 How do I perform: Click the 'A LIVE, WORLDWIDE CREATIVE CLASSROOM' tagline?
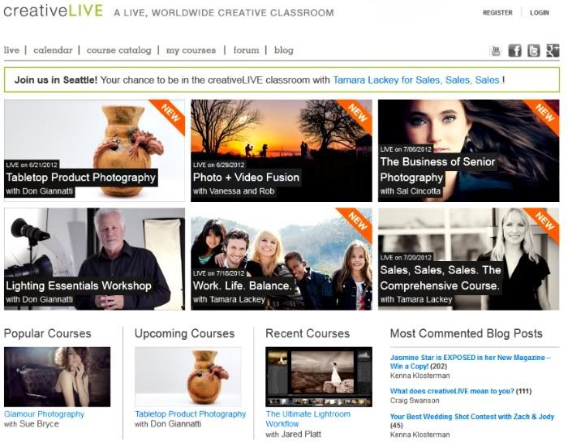click(x=224, y=13)
